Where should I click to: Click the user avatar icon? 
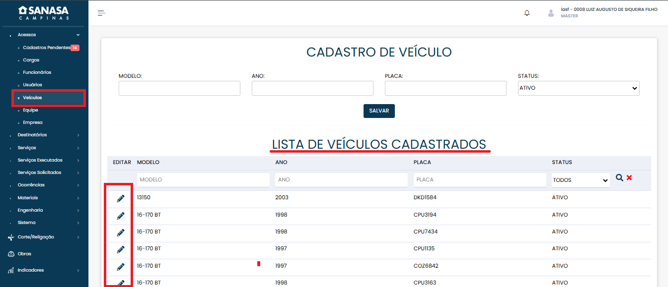551,13
